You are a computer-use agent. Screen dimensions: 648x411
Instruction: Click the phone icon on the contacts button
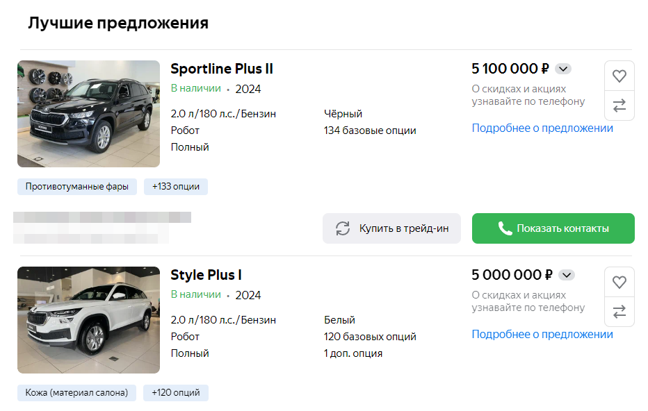(x=506, y=228)
